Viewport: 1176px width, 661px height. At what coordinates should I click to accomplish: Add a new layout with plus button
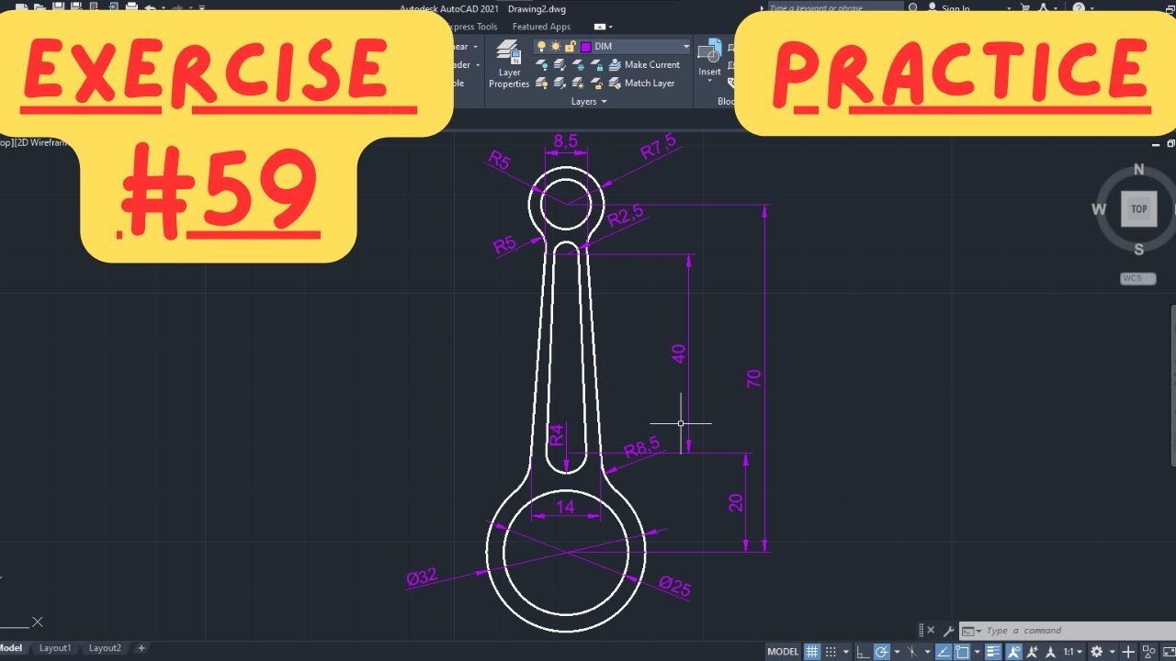pos(141,648)
